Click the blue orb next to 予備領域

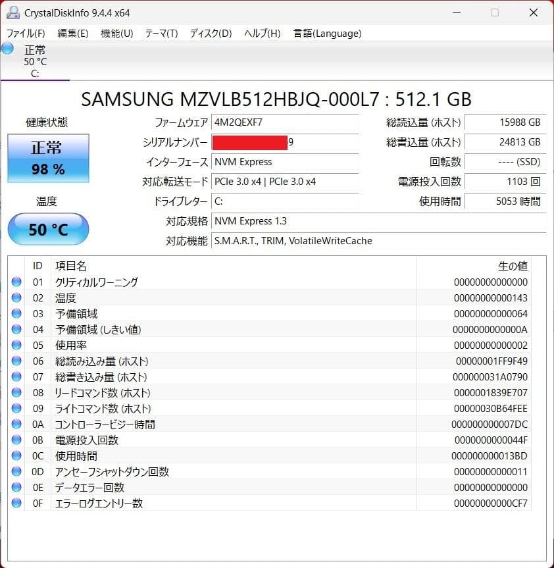point(16,314)
